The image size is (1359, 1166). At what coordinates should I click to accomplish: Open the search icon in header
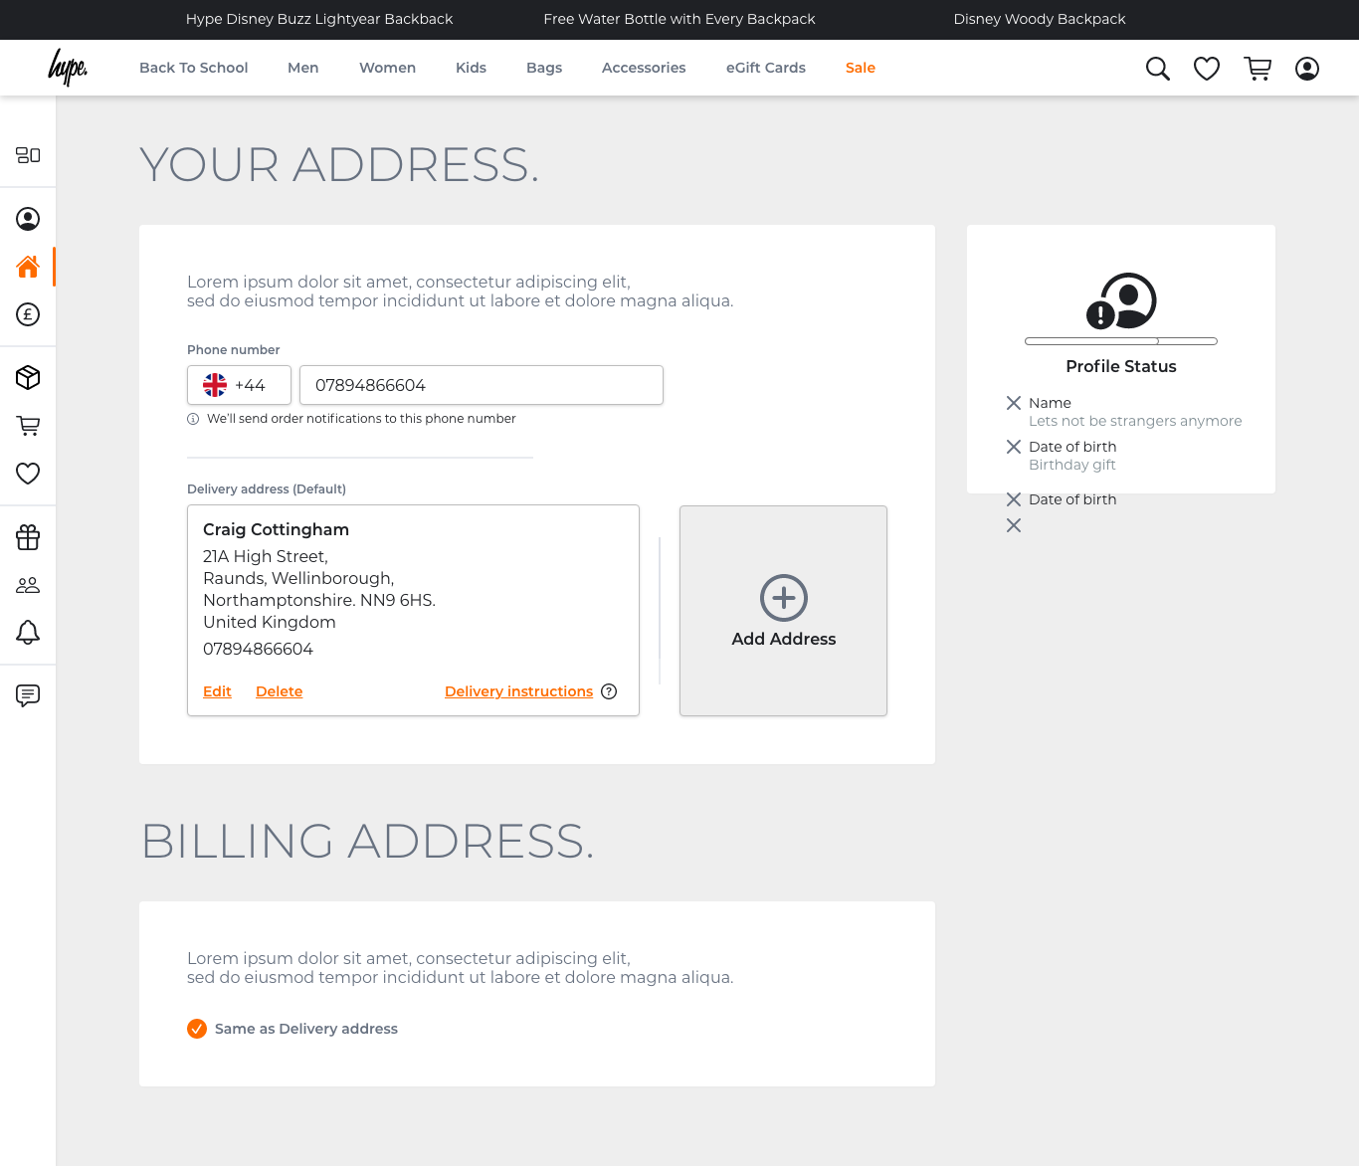[1157, 69]
